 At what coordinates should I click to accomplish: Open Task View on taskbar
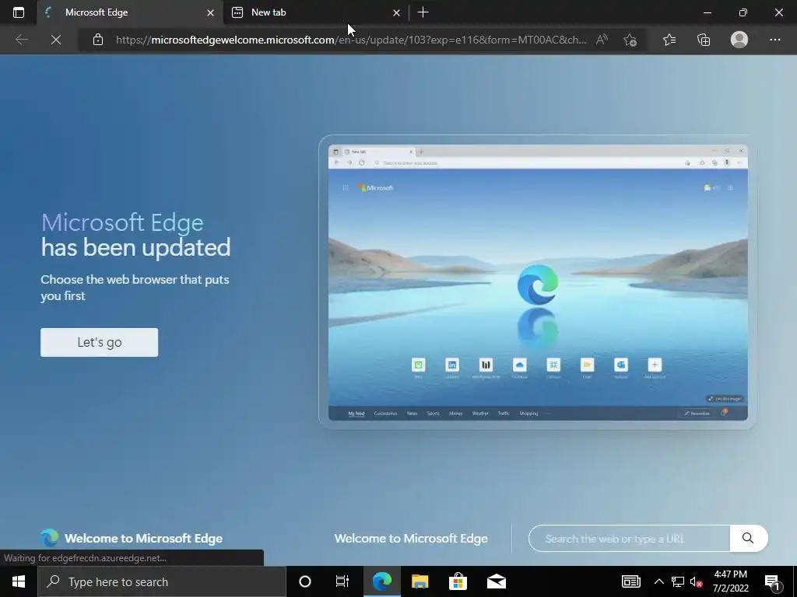342,581
